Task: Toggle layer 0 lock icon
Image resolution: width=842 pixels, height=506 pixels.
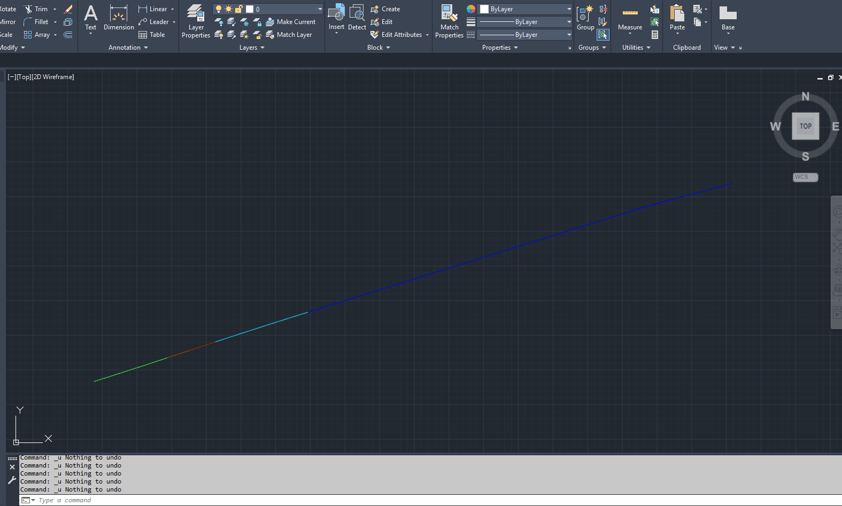Action: [x=238, y=9]
